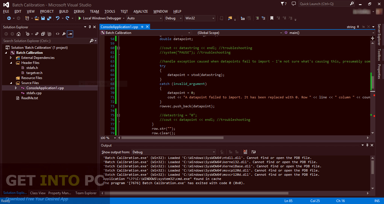
Task: Open the Show output from dropdown
Action: pos(174,152)
